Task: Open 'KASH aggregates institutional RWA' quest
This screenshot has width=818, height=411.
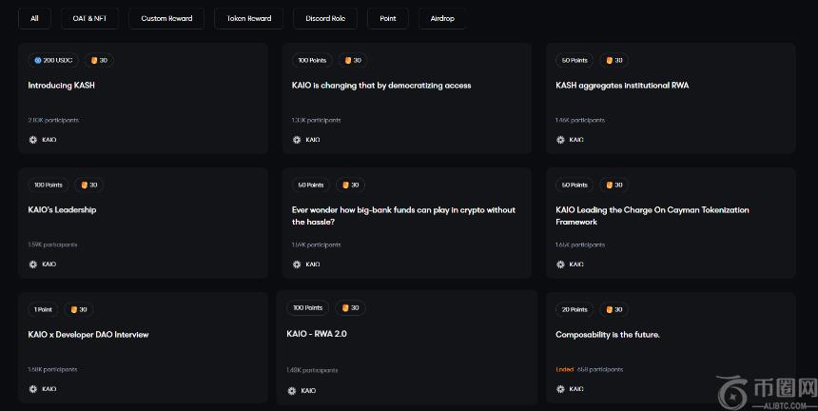Action: 622,85
